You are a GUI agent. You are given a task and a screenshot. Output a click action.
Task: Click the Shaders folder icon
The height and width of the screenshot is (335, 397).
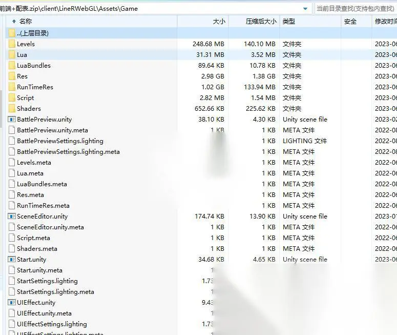12,109
